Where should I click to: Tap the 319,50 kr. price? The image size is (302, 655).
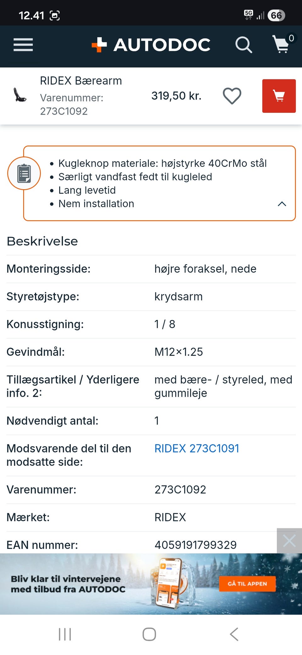(176, 96)
